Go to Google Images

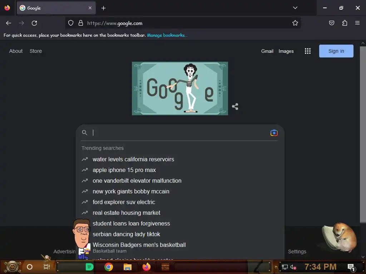(x=286, y=51)
